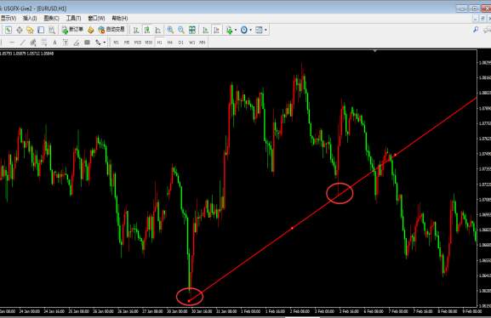Switch to the H4 timeframe
This screenshot has width=491, height=318.
click(169, 43)
